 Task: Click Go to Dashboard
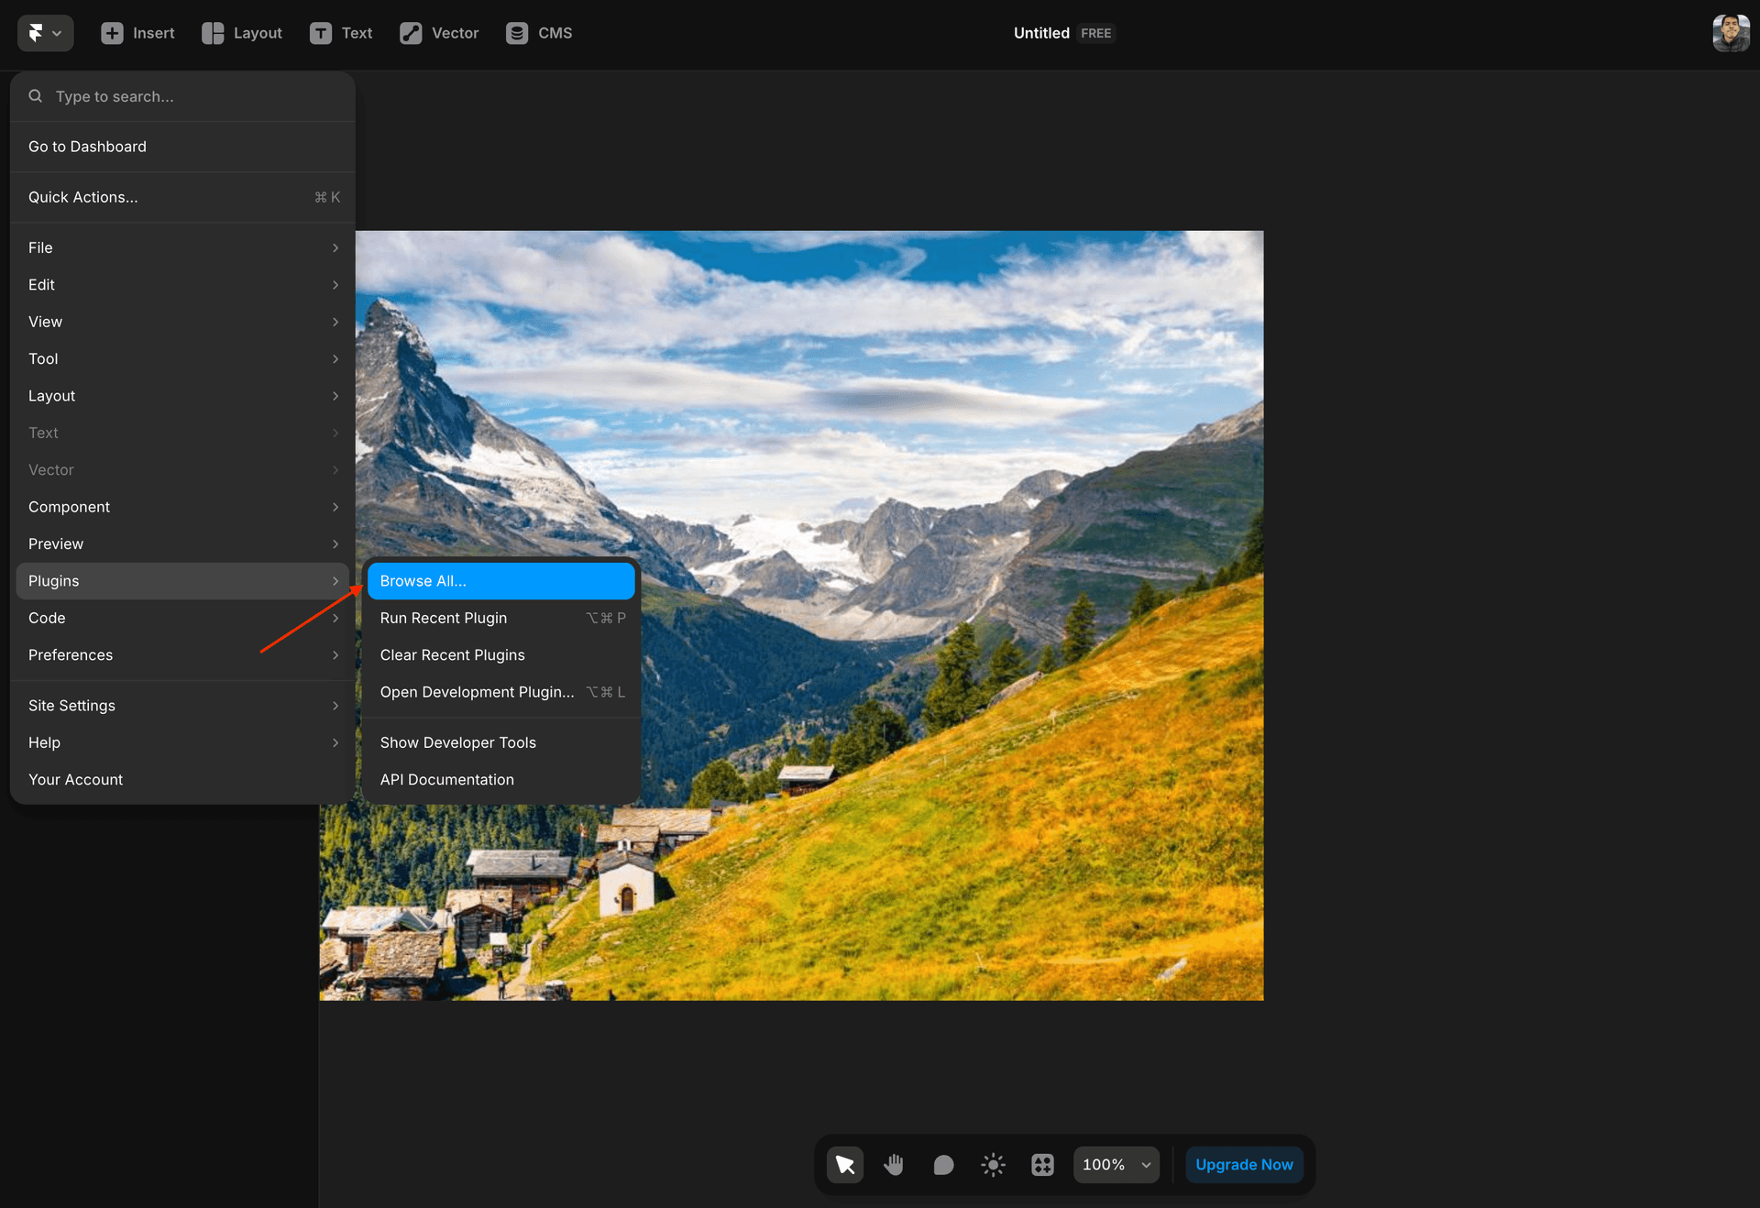click(x=87, y=146)
